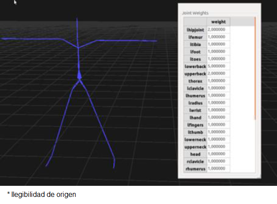
Task: Select the lfemur joint row
Action: (195, 37)
